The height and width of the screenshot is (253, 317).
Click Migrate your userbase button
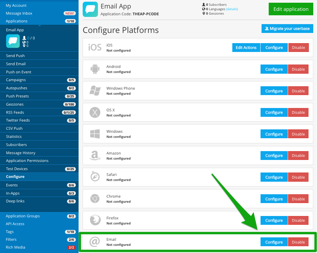coord(287,29)
